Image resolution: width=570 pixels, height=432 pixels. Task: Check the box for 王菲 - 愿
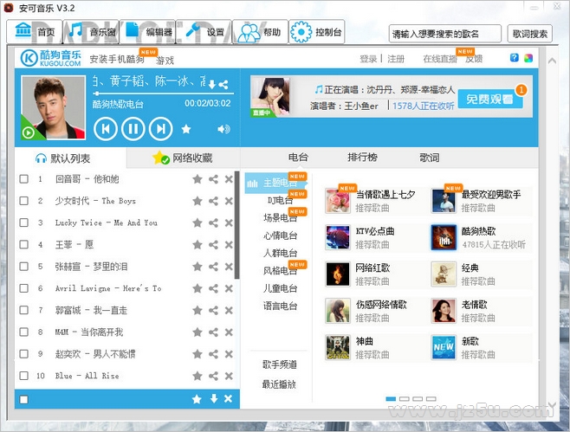[24, 244]
